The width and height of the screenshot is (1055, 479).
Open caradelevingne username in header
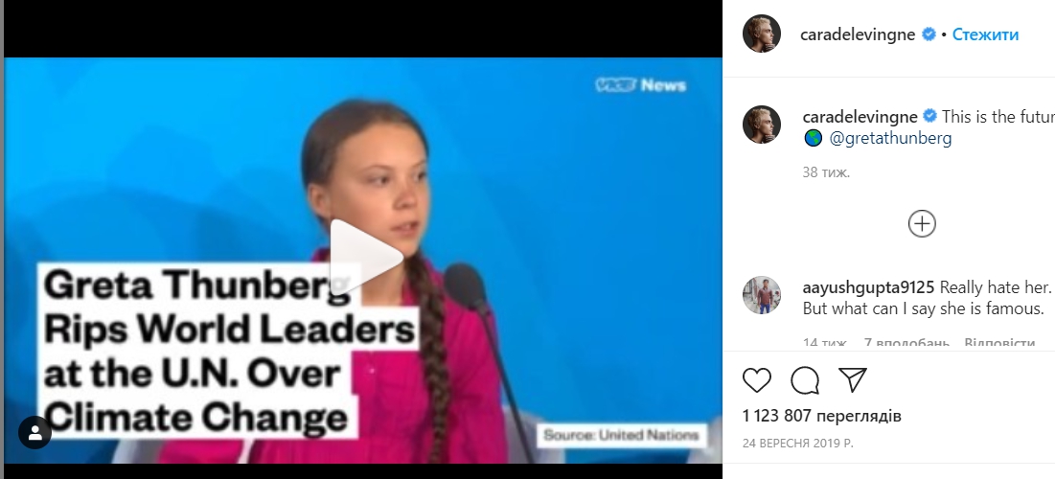[x=858, y=34]
